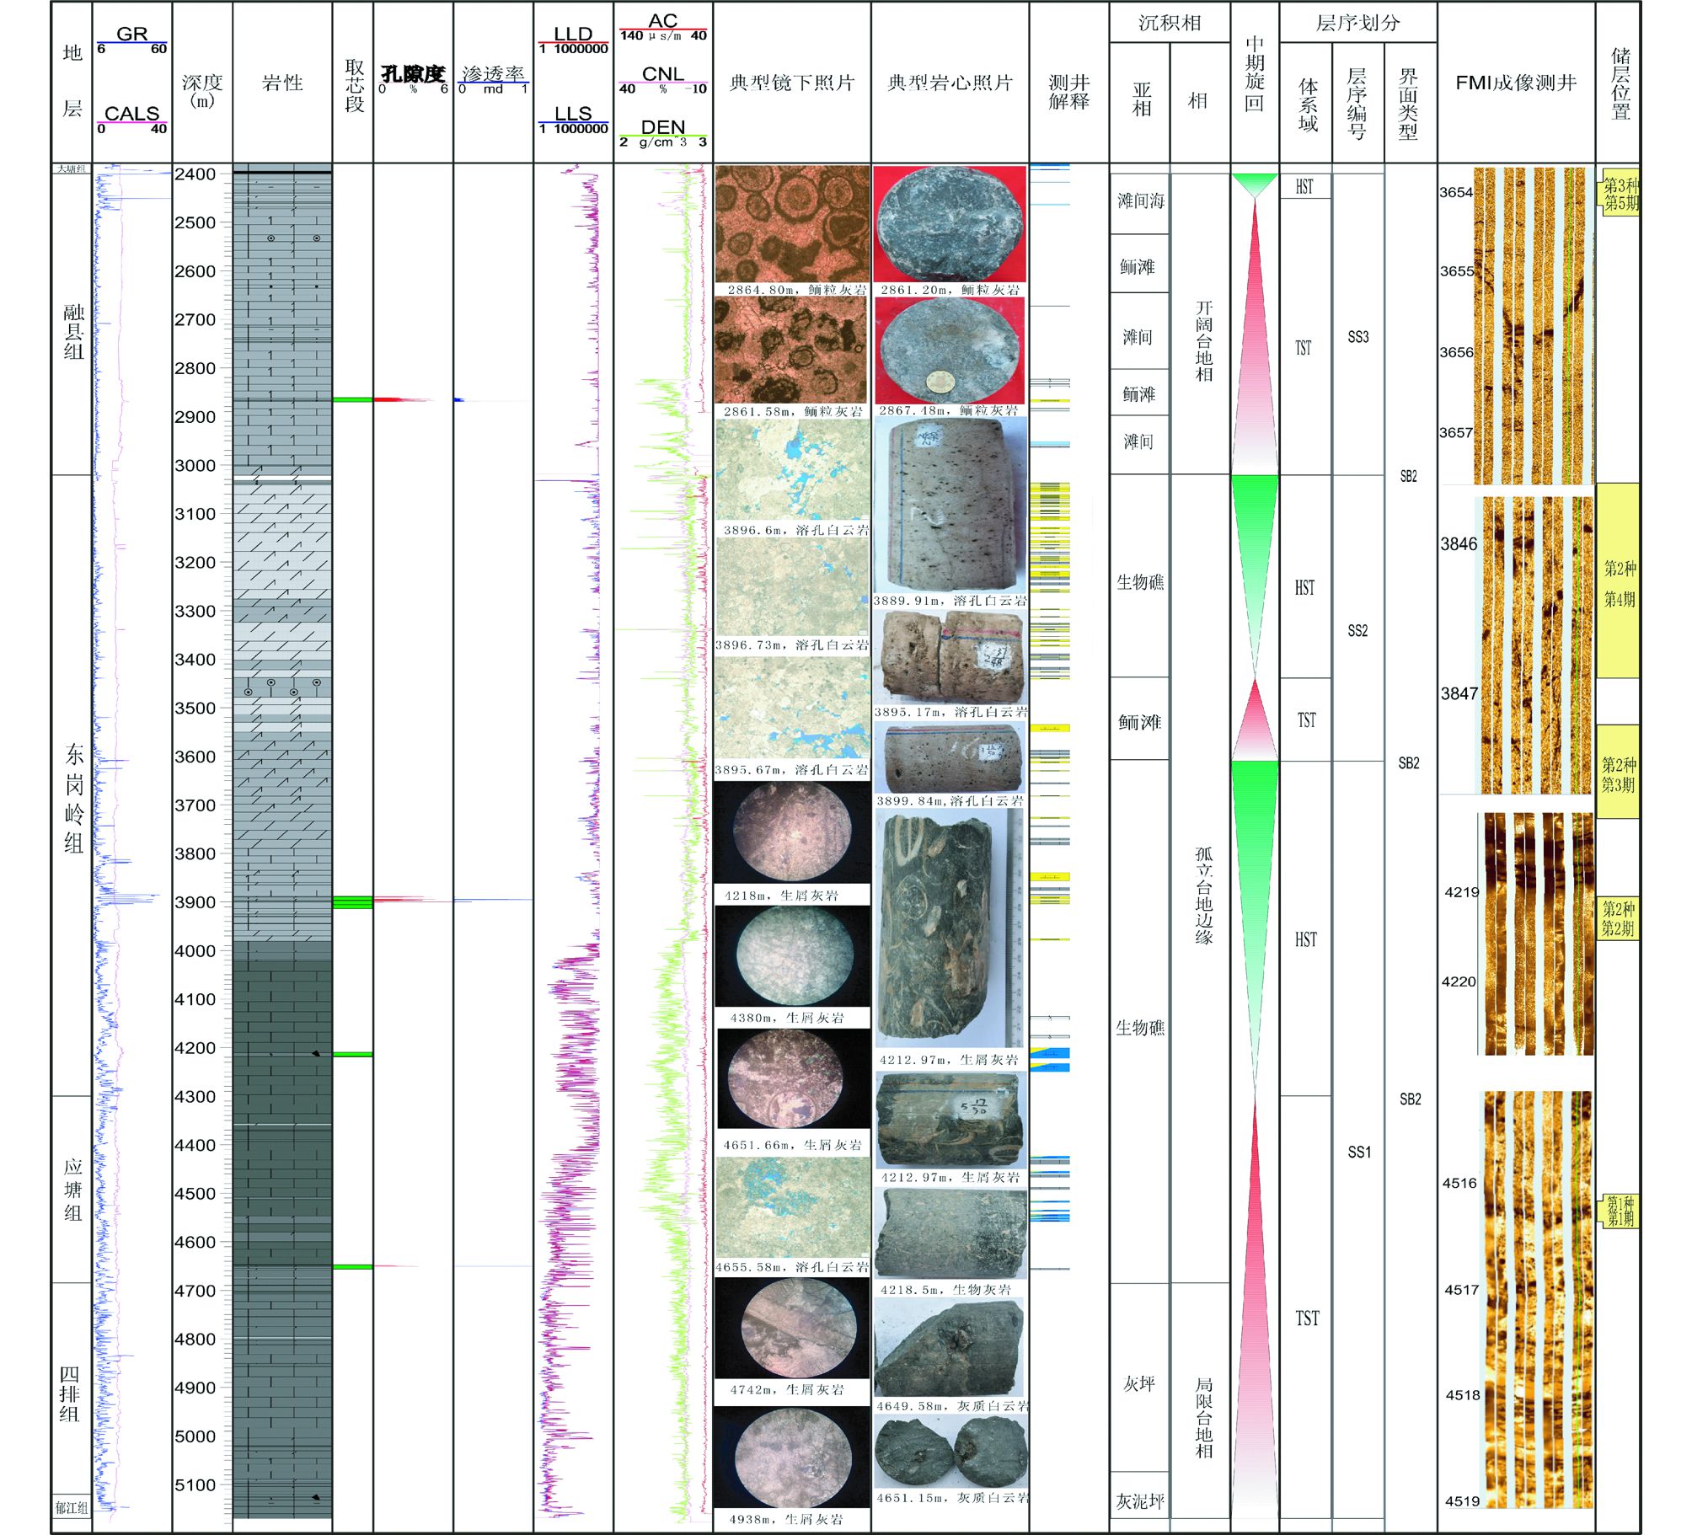Click the DEN density legend header
Screen dimensions: 1692x1535
663,127
